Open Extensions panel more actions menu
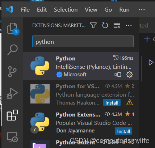Viewport: 155px width, 148px height. pyautogui.click(x=129, y=25)
